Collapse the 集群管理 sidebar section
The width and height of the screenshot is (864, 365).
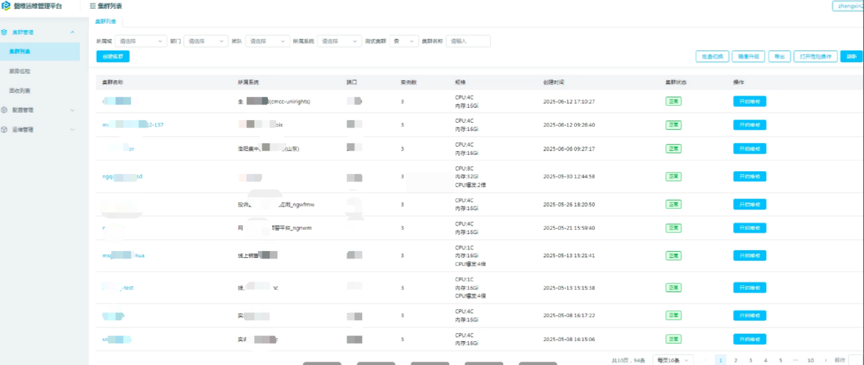[x=73, y=32]
